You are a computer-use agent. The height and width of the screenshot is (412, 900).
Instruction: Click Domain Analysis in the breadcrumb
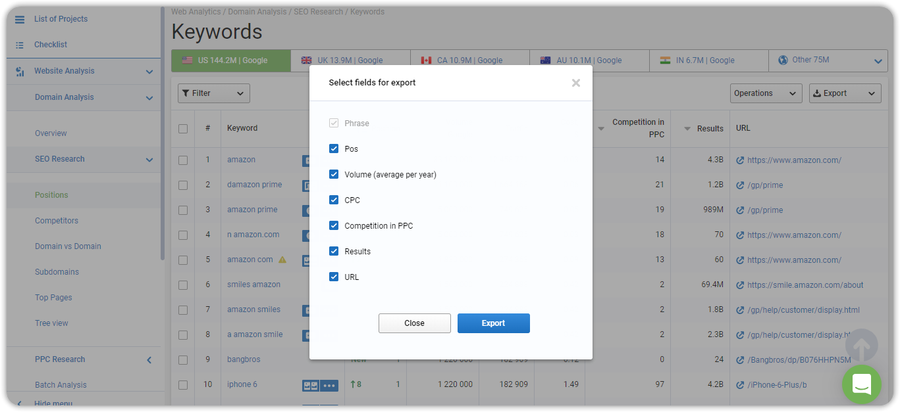tap(257, 12)
